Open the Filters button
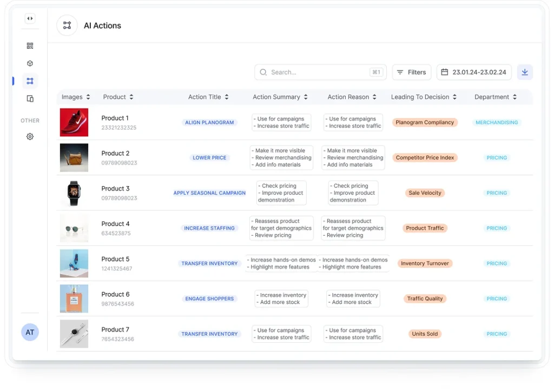The height and width of the screenshot is (392, 554). pyautogui.click(x=411, y=72)
